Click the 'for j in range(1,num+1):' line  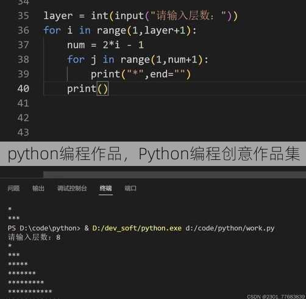point(138,60)
